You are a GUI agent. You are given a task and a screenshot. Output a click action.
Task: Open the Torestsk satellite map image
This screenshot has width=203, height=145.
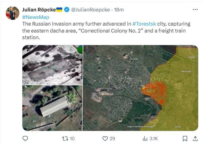click(141, 88)
